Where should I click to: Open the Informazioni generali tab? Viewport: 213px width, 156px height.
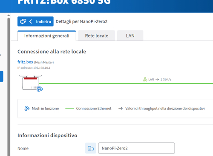click(47, 35)
